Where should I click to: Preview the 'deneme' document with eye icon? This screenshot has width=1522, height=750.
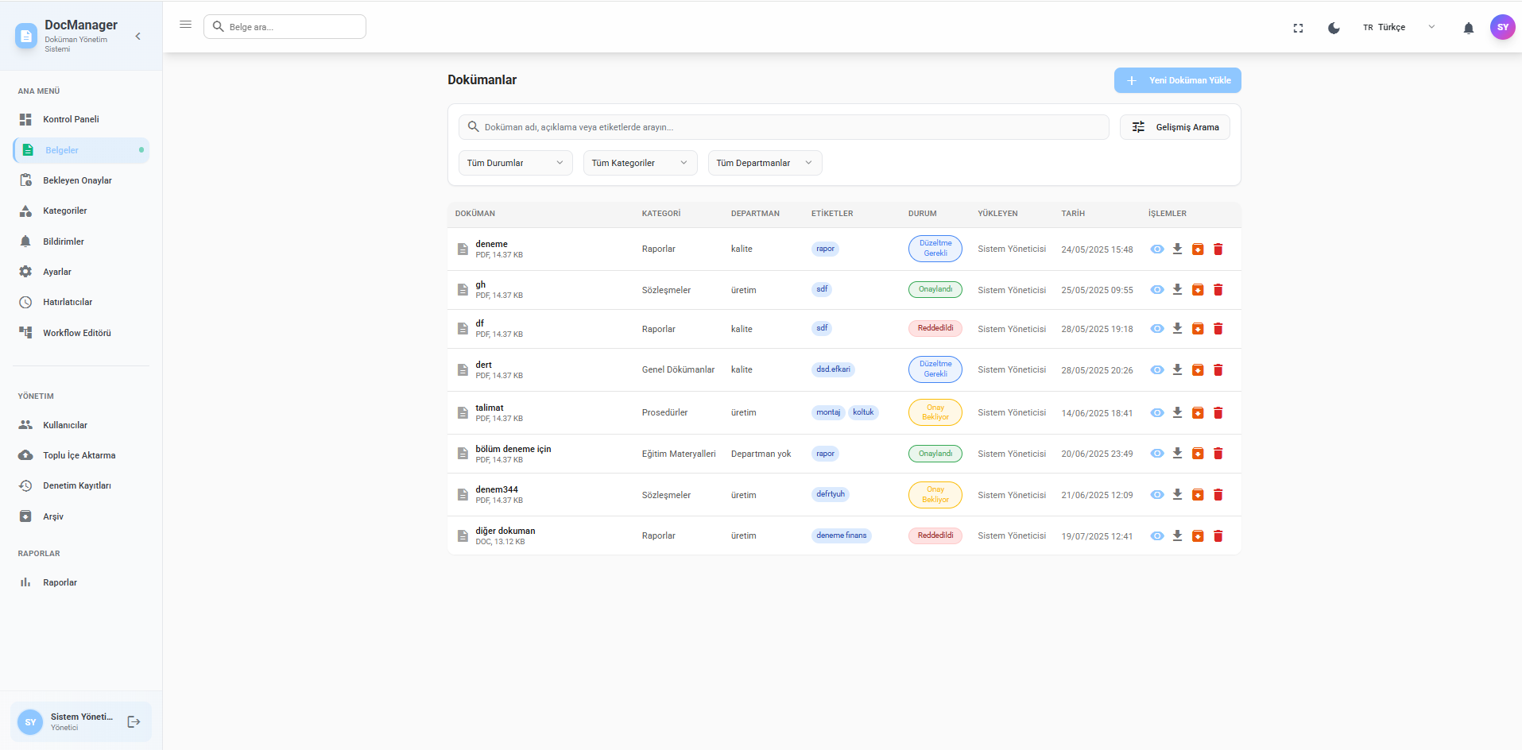tap(1157, 249)
